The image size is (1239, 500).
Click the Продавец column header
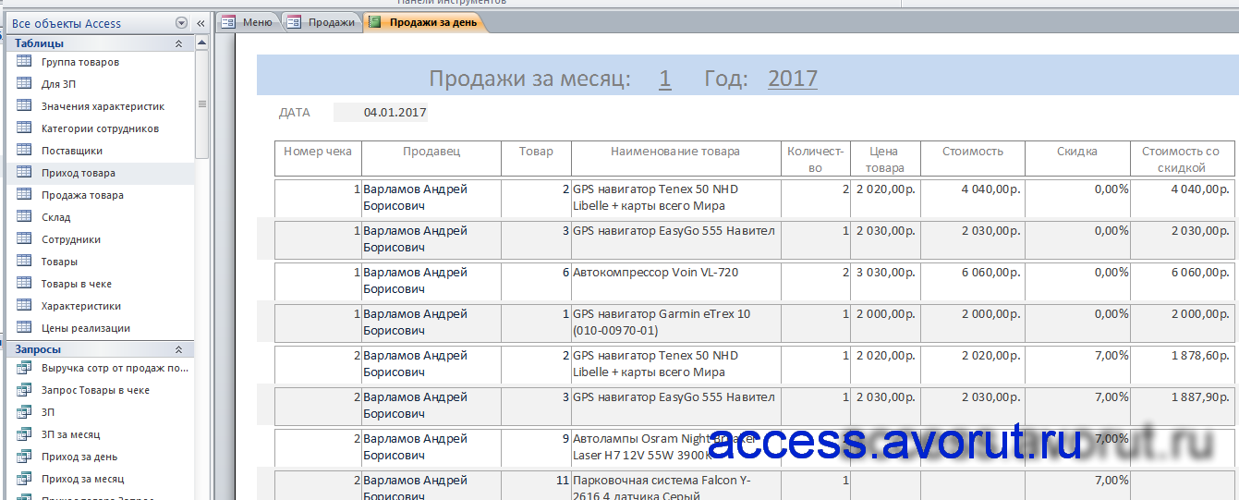pos(431,158)
